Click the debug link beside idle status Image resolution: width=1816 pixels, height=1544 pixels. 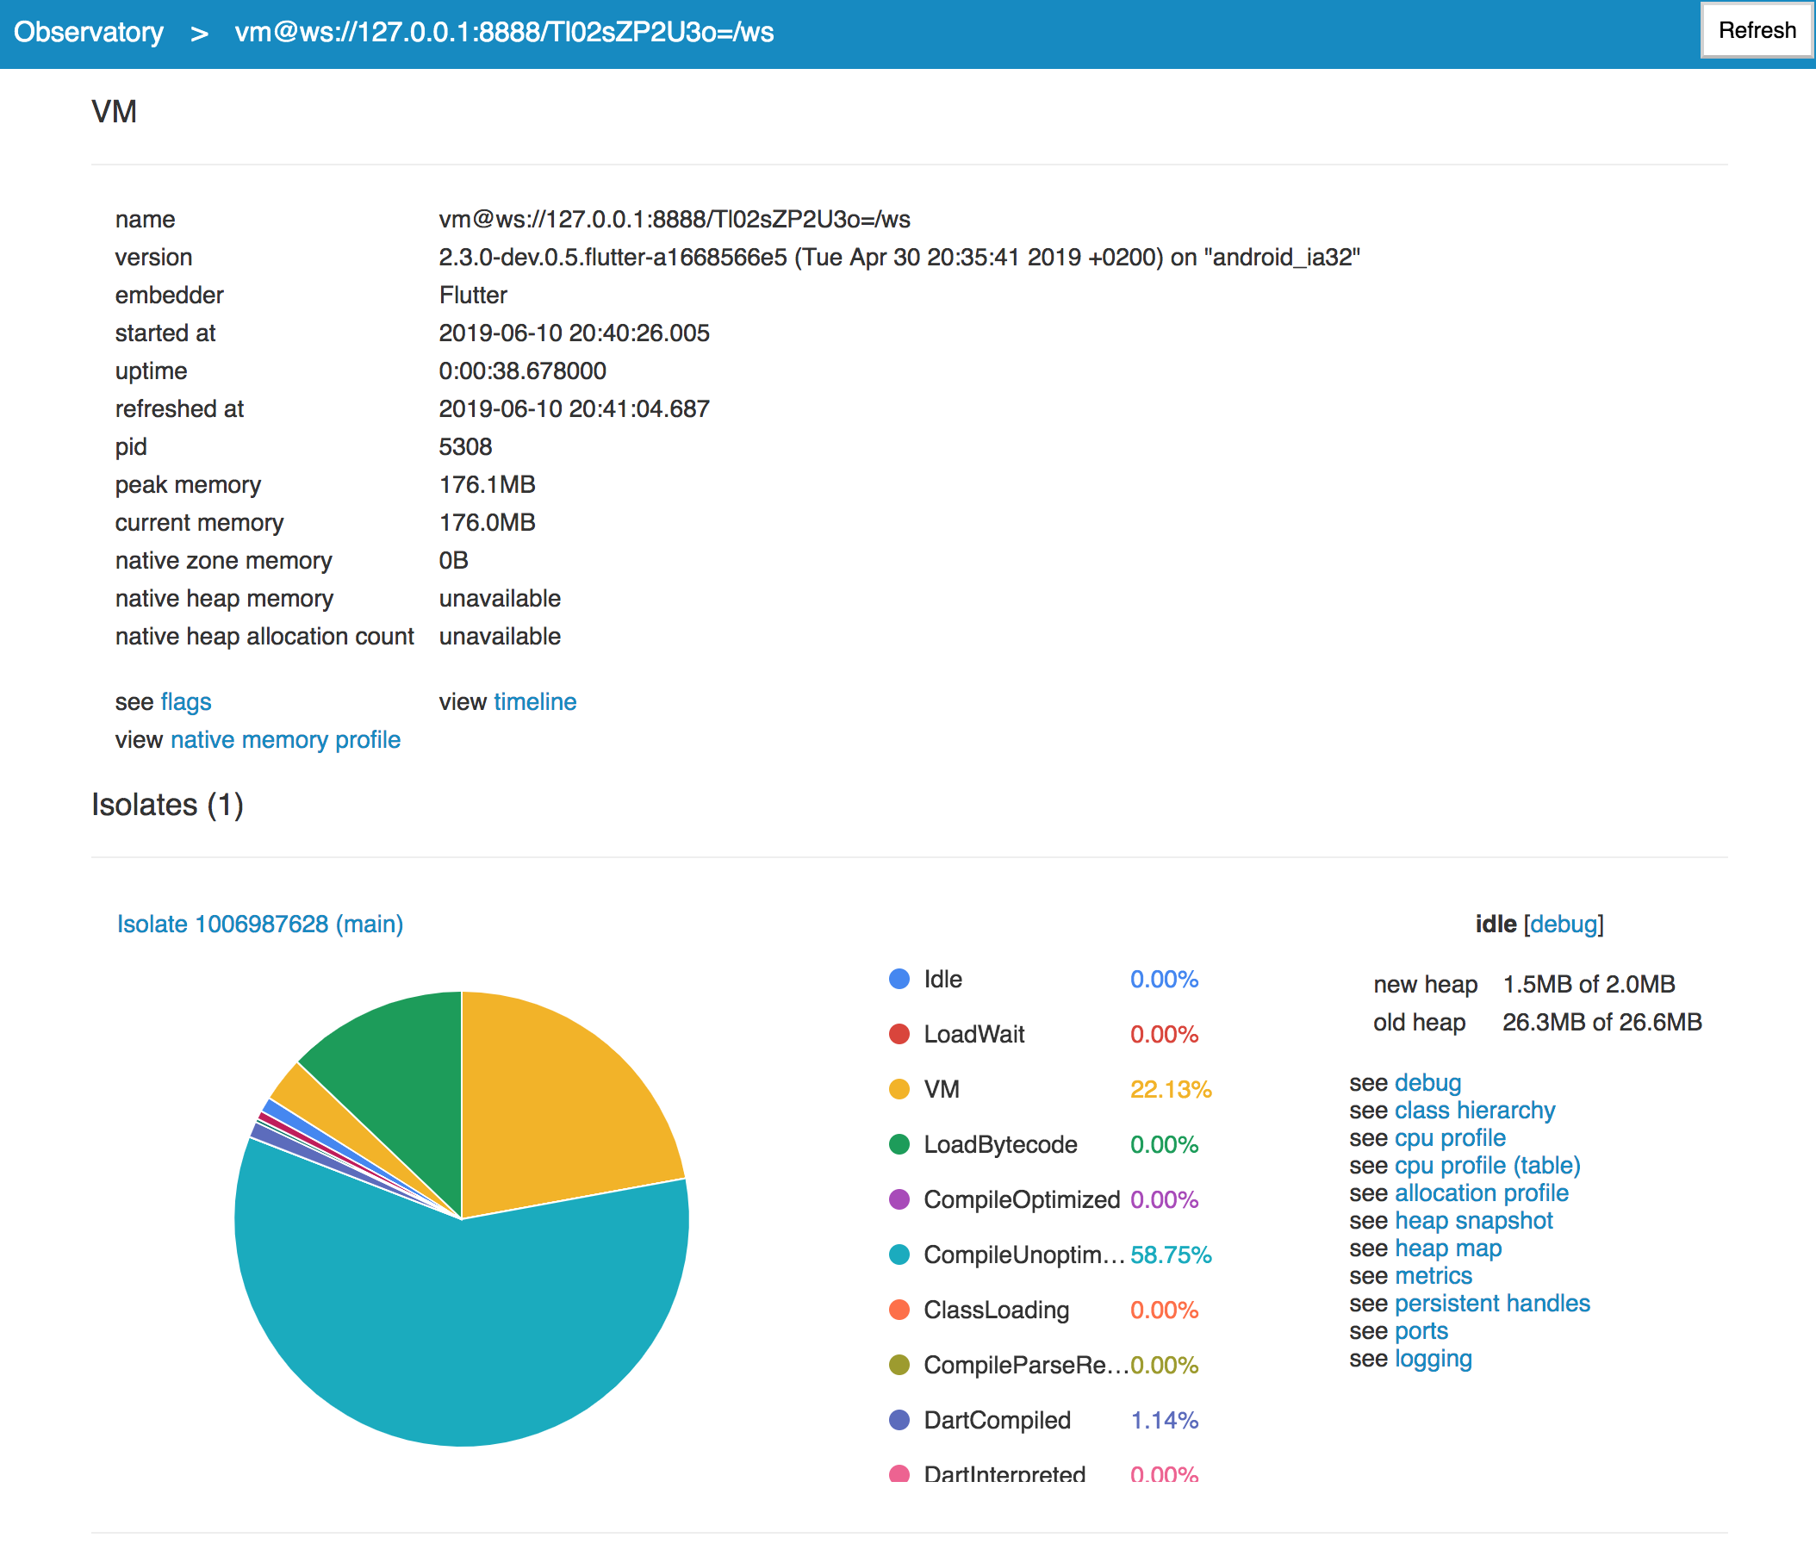click(x=1563, y=925)
